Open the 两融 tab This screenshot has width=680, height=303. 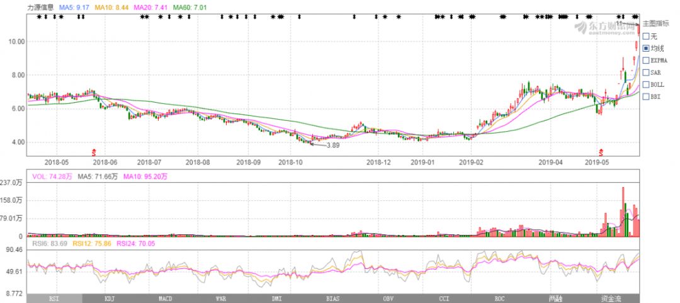(x=555, y=299)
